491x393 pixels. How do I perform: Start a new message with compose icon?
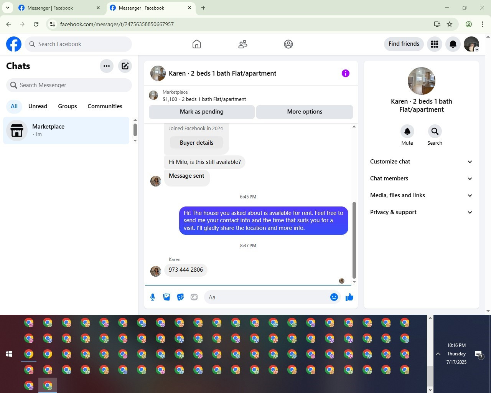[125, 66]
